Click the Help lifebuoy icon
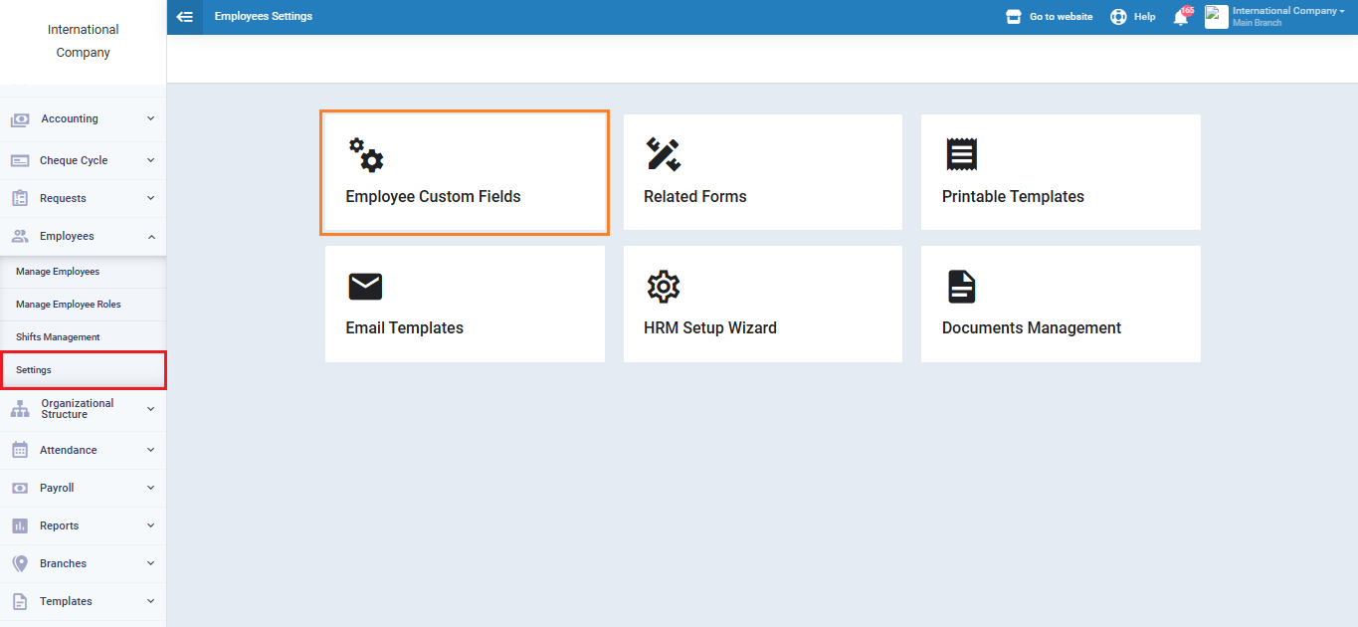Screen dimensions: 1358x627 [x=1118, y=17]
